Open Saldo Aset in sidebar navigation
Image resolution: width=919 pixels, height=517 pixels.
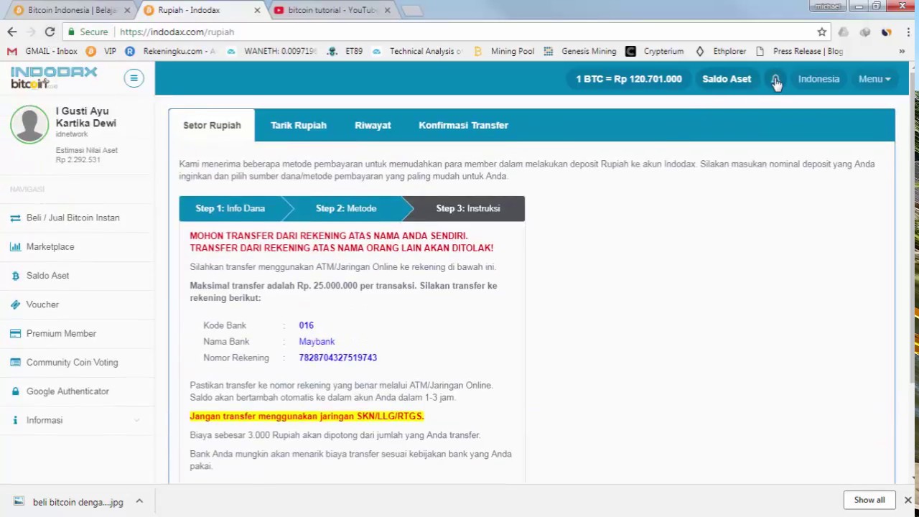click(48, 276)
